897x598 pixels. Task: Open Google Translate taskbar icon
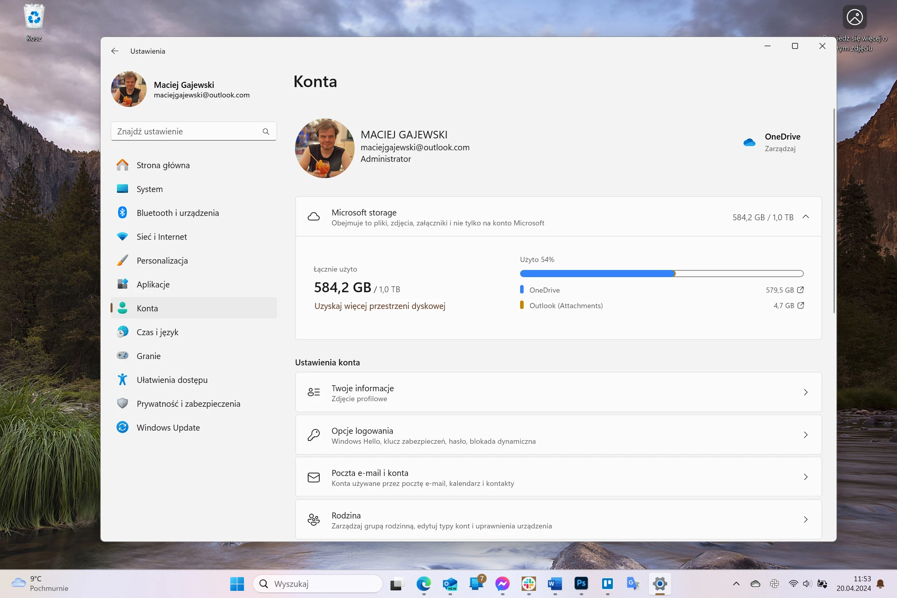coord(633,584)
